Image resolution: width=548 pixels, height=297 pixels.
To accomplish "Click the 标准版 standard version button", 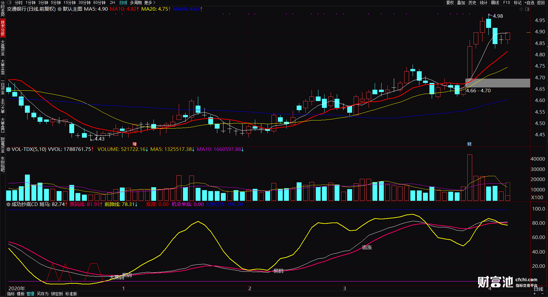I will tap(71, 294).
